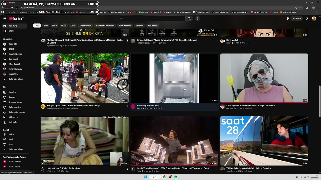Go to Ana Sayfa home
The image size is (321, 180).
pyautogui.click(x=14, y=26)
